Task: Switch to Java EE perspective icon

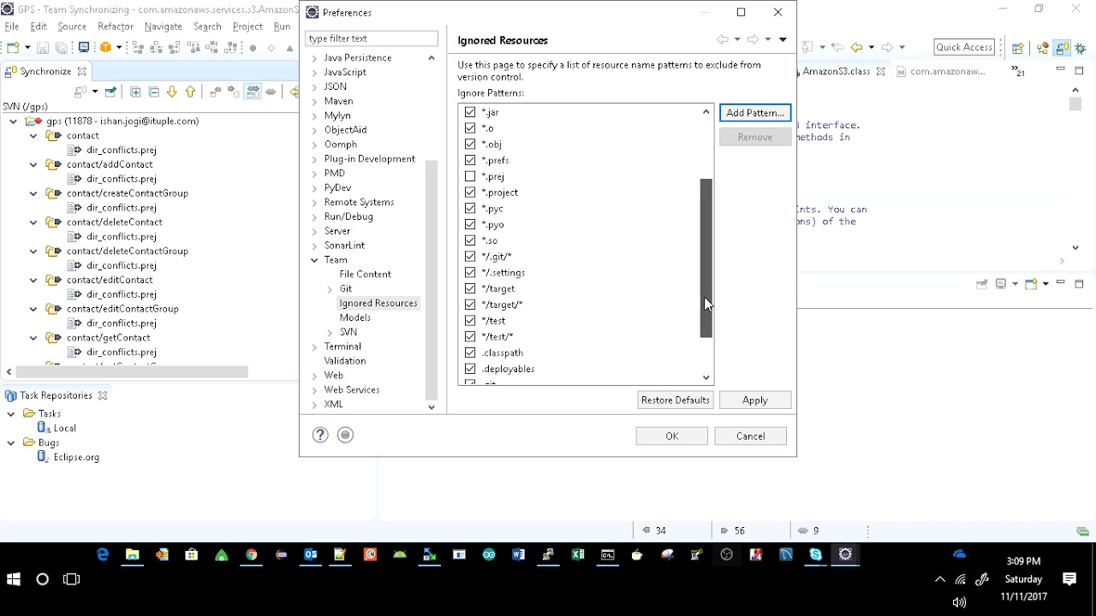Action: pos(1042,48)
